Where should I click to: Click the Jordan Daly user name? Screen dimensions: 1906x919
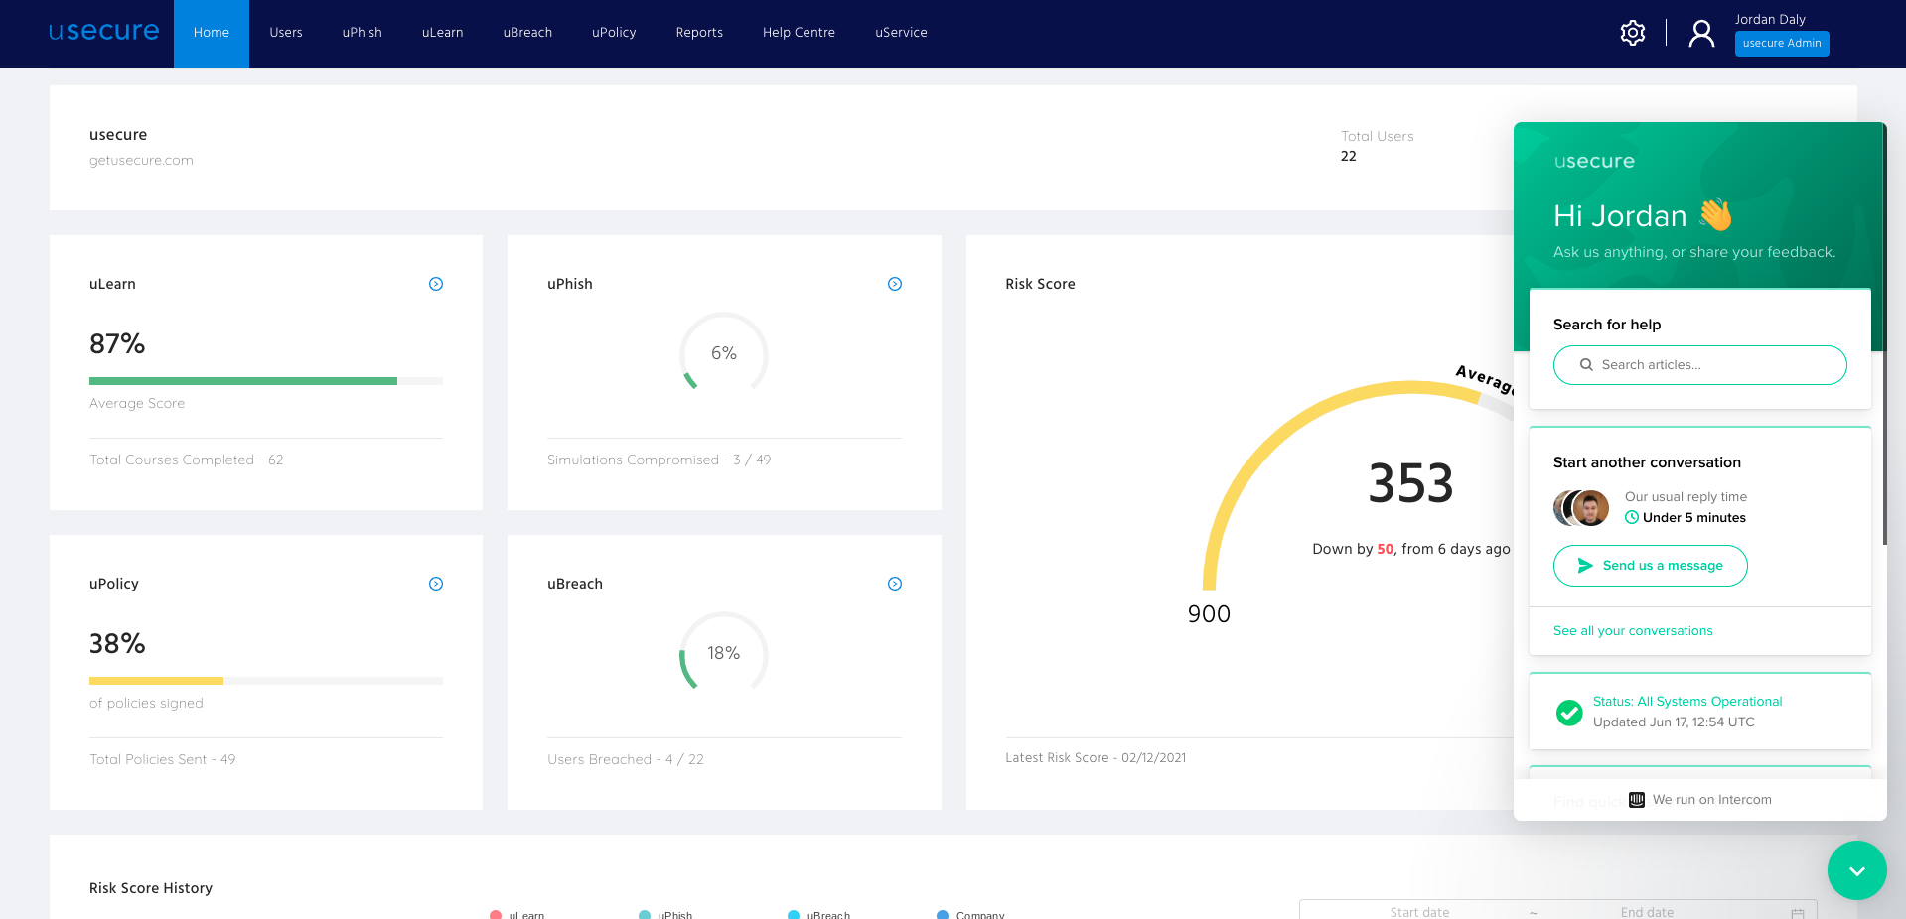(x=1770, y=19)
